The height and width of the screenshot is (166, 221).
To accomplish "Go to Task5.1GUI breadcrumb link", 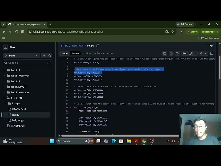I will [x=77, y=46].
